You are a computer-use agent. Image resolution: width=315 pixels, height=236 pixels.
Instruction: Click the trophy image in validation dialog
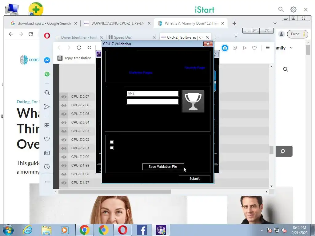coord(193,101)
